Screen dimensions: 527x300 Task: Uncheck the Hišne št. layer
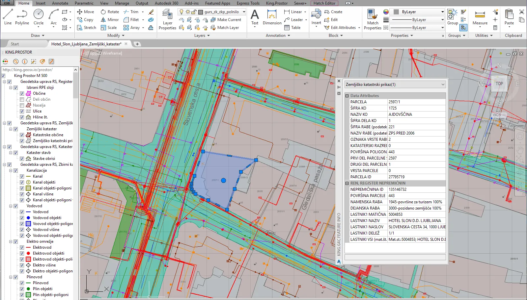coord(22,117)
